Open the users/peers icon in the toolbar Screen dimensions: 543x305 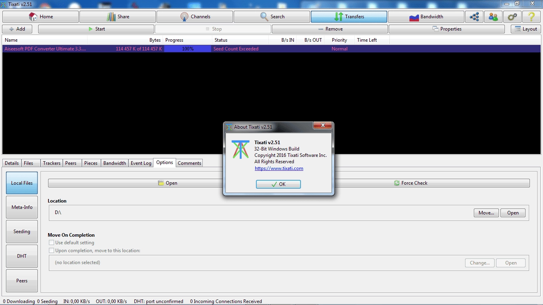[x=493, y=17]
